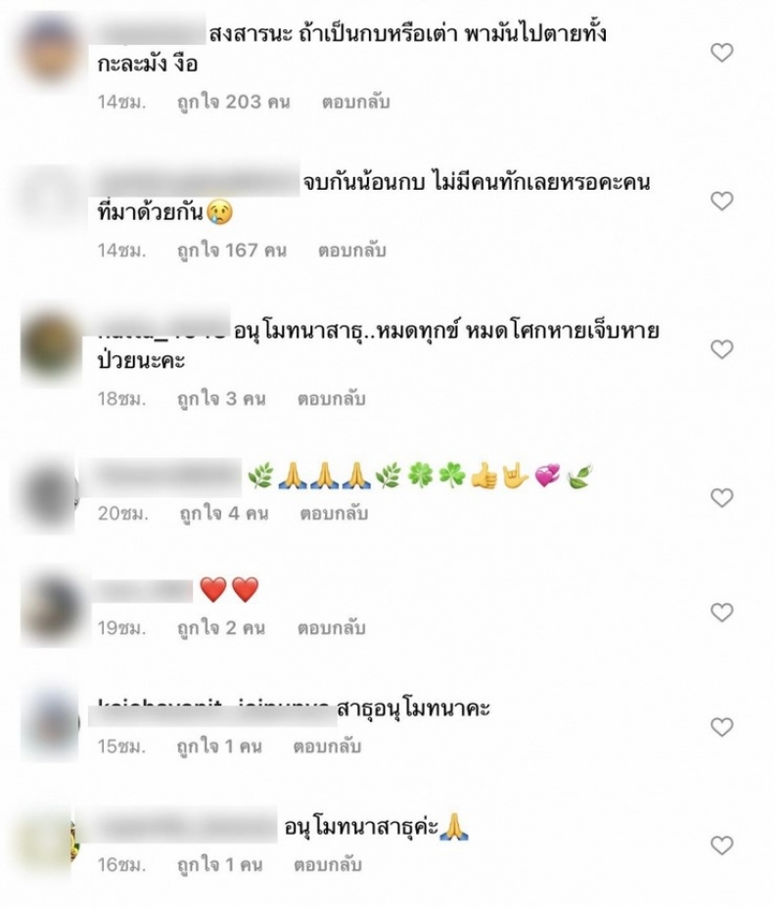Like the comment with 203 likes
783x911 pixels.
pyautogui.click(x=721, y=53)
